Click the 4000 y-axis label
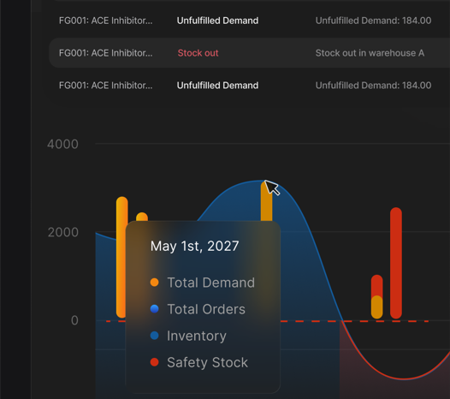Screen dimensions: 450x399 pos(62,144)
